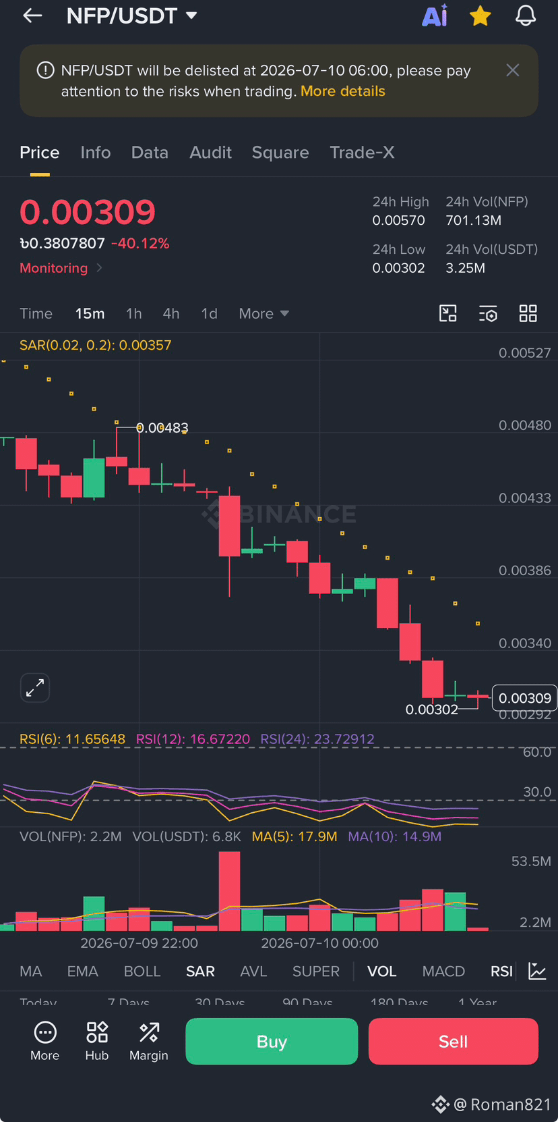
Task: Toggle the RSI sub-indicator
Action: pyautogui.click(x=501, y=971)
